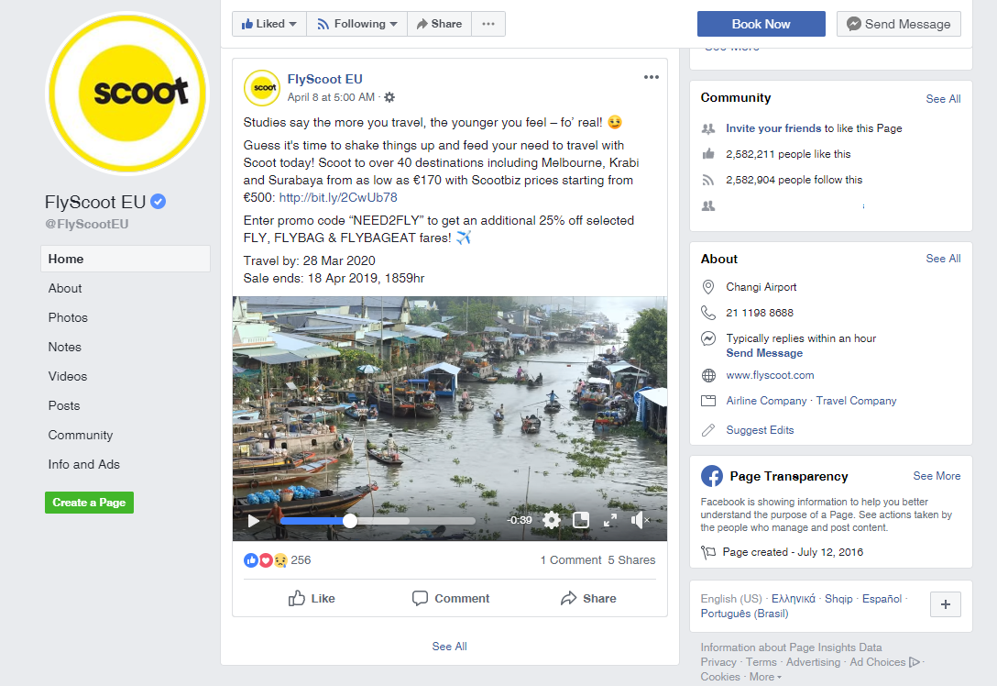Add another language with plus button
Viewport: 997px width, 686px height.
click(945, 604)
